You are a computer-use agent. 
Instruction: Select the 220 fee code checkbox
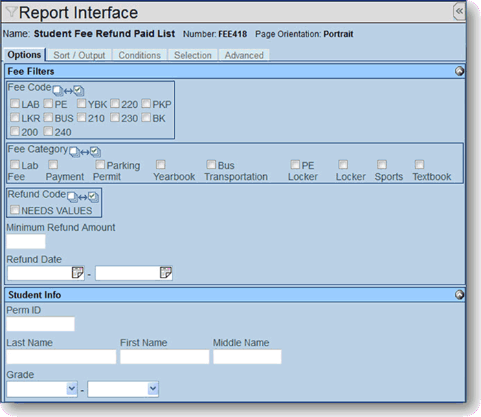115,104
